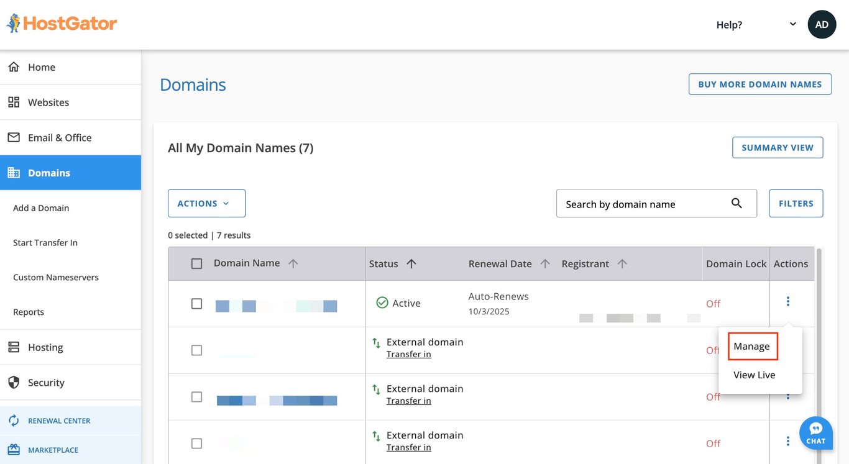Choose View Live from the menu
849x464 pixels.
754,375
